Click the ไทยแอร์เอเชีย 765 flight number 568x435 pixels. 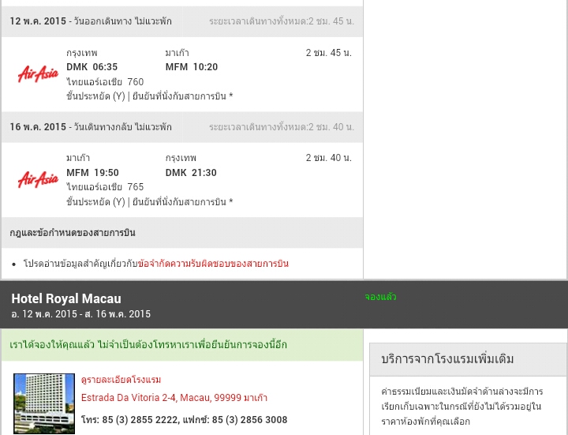click(105, 187)
